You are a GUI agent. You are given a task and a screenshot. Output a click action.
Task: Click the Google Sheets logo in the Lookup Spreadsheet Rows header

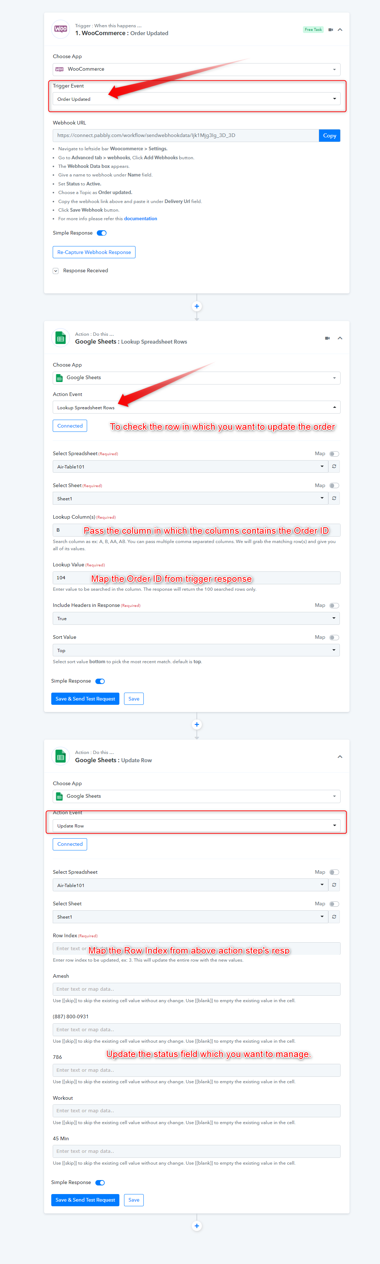[x=61, y=338]
